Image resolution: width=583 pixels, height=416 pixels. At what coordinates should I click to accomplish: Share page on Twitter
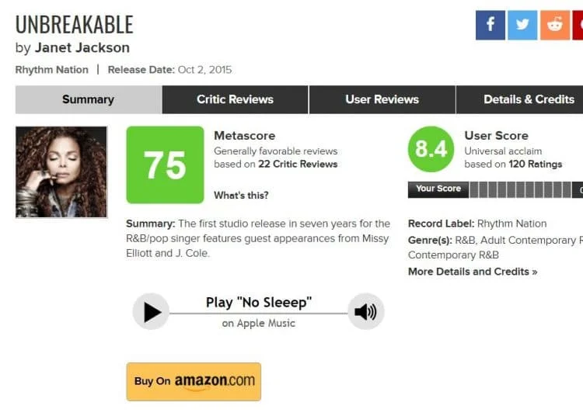[522, 25]
